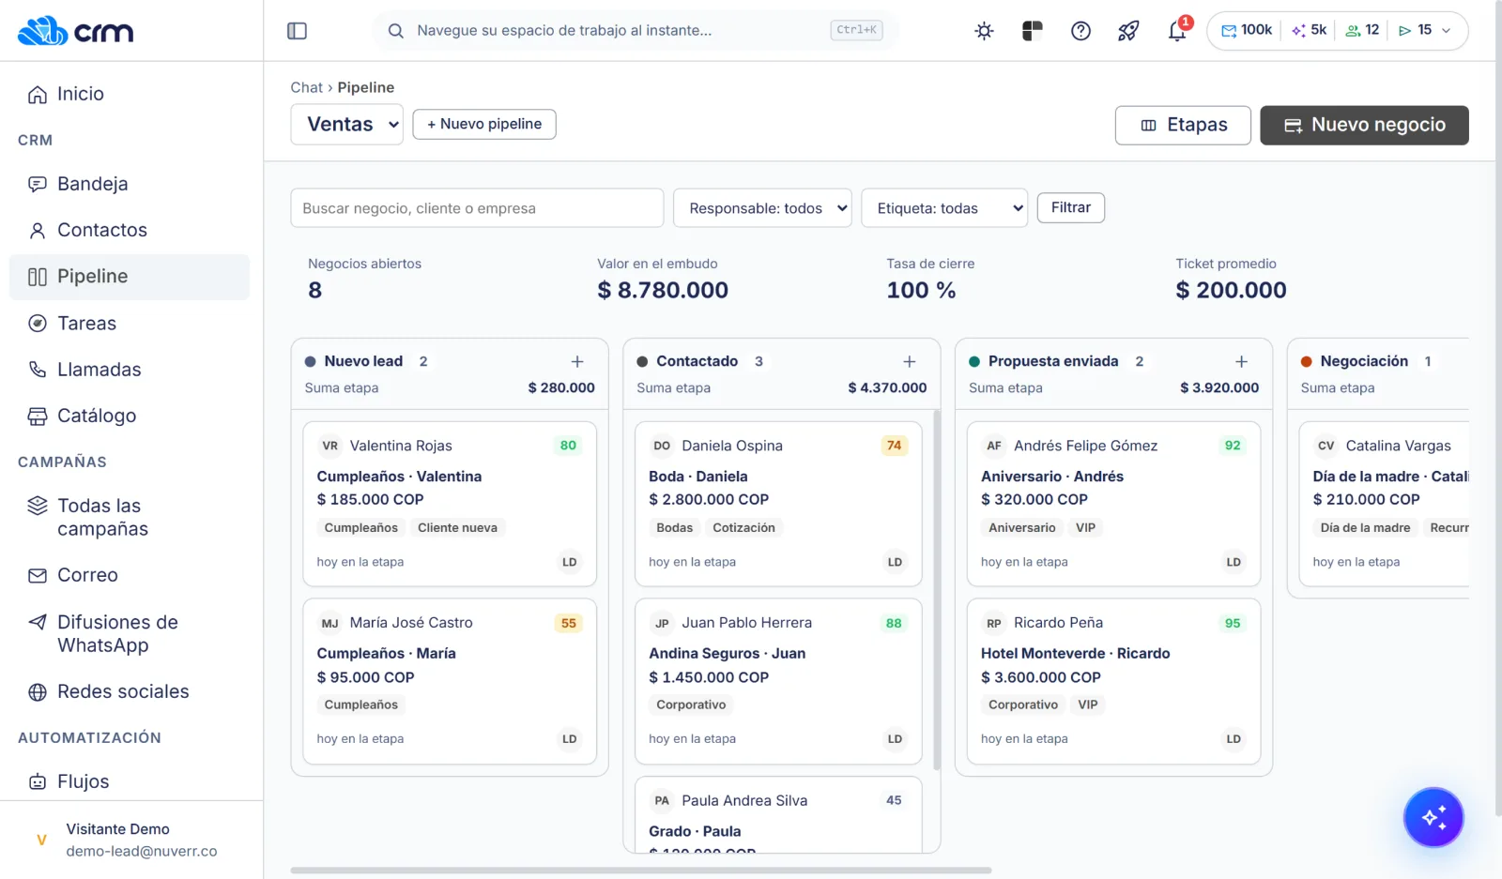Click the Llamadas phone icon
Image resolution: width=1502 pixels, height=879 pixels.
click(38, 370)
